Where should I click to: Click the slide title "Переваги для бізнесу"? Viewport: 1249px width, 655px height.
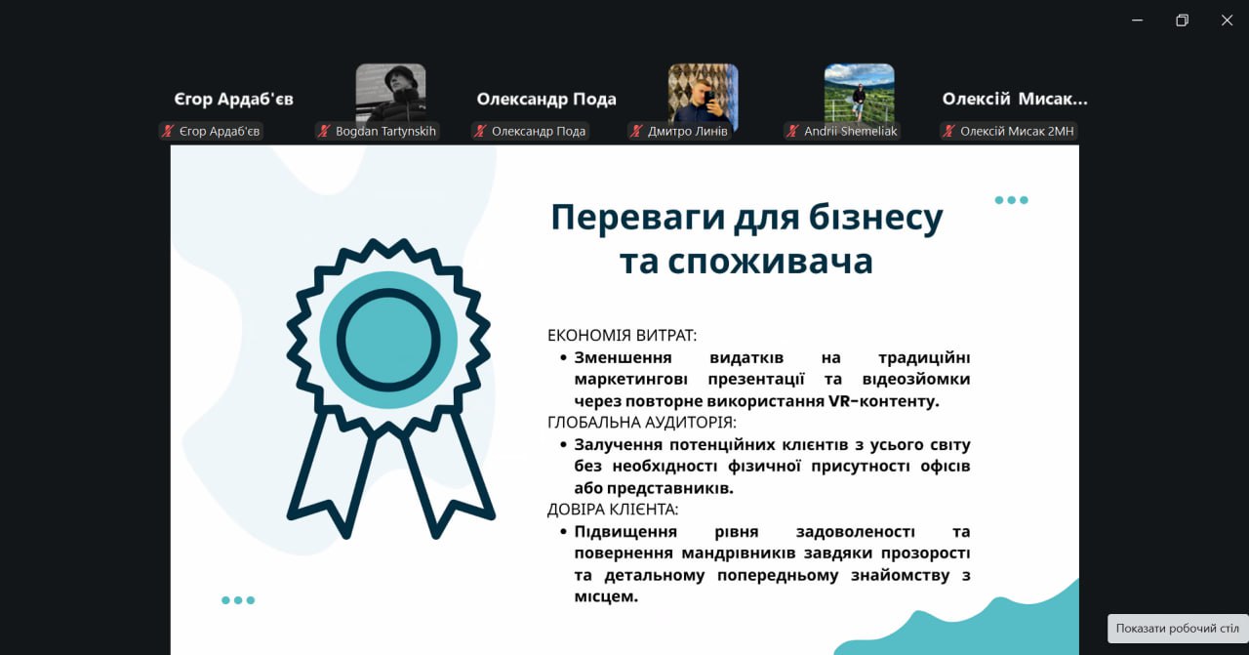746,218
